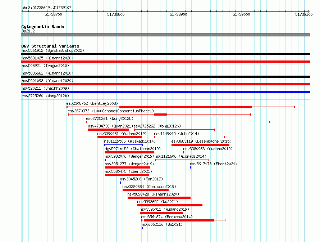Viewport: 320px width, 242px height.
Task: Open dgv5971n152 (Chaisson2019) label
Action: 133,149
